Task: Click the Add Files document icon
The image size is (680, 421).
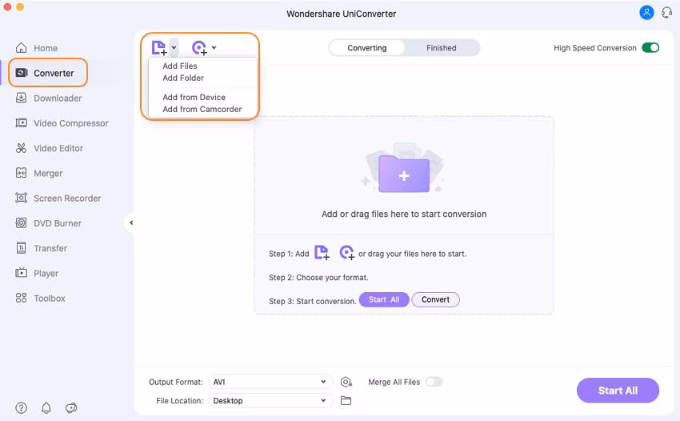Action: (x=158, y=48)
